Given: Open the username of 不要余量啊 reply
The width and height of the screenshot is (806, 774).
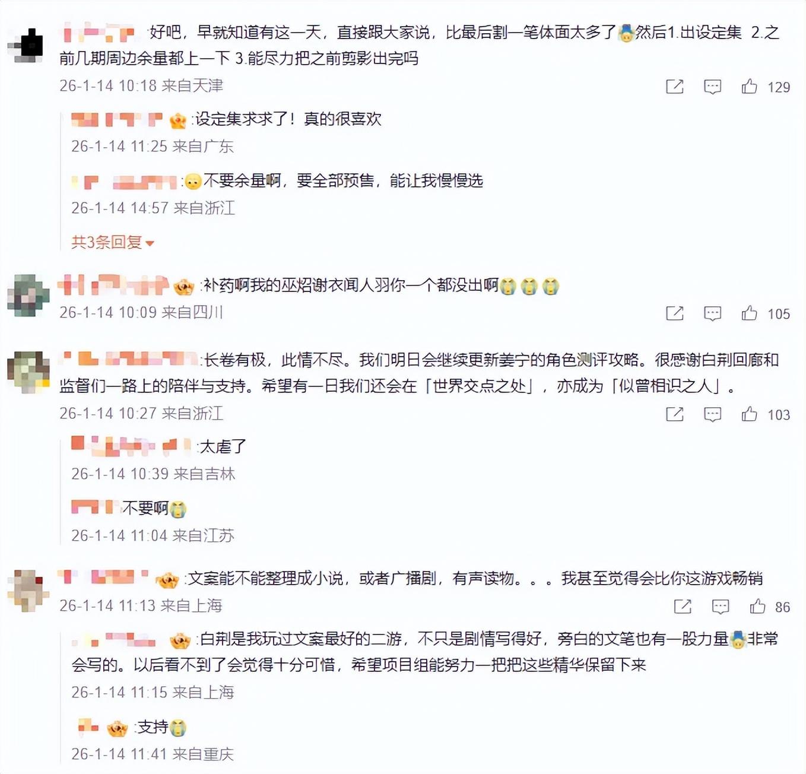Looking at the screenshot, I should 124,182.
